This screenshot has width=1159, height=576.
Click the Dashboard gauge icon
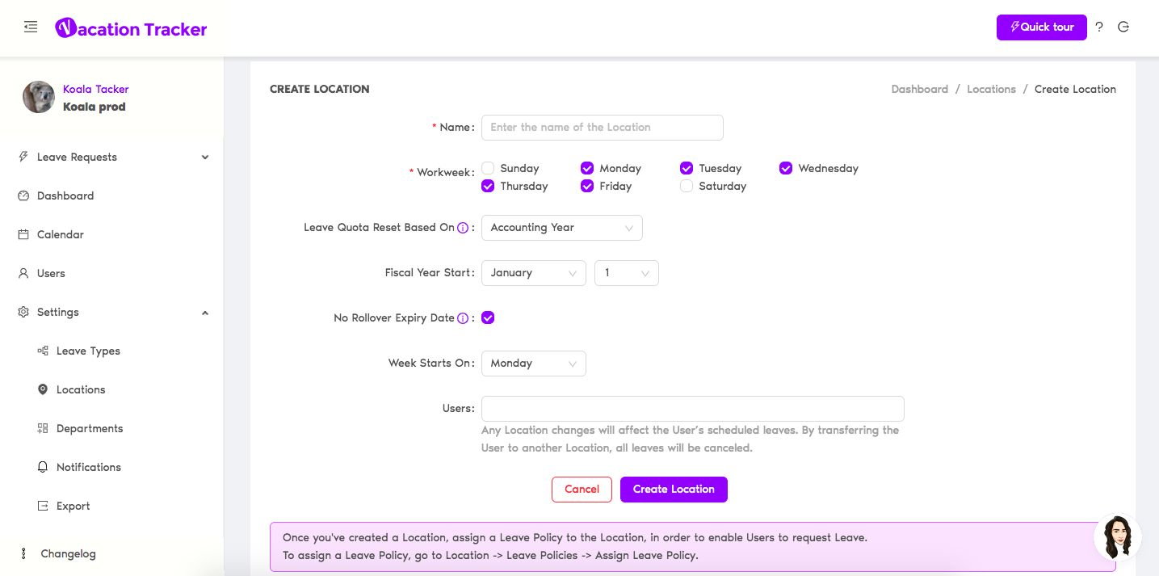pos(23,196)
